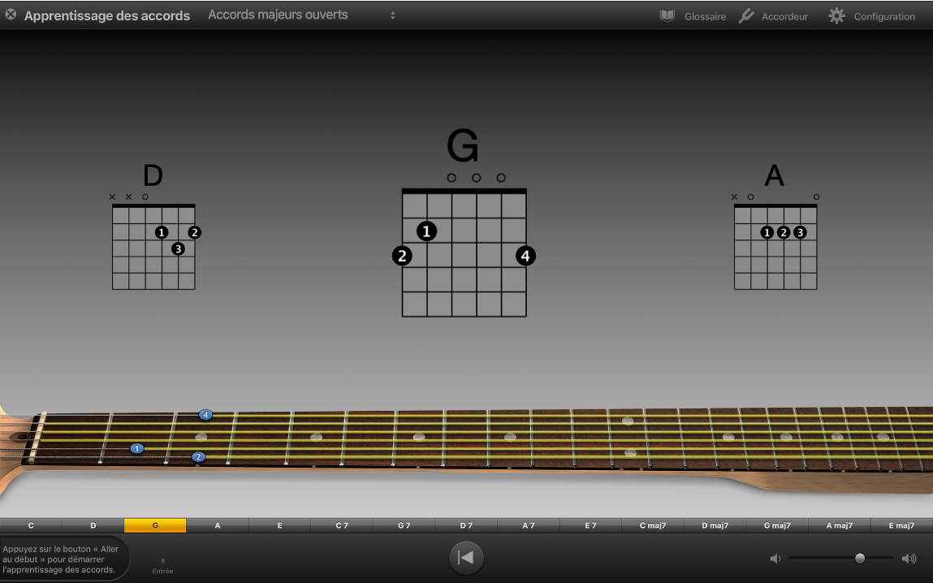Click the high volume speaker icon
Viewport: 933px width, 583px height.
[909, 558]
